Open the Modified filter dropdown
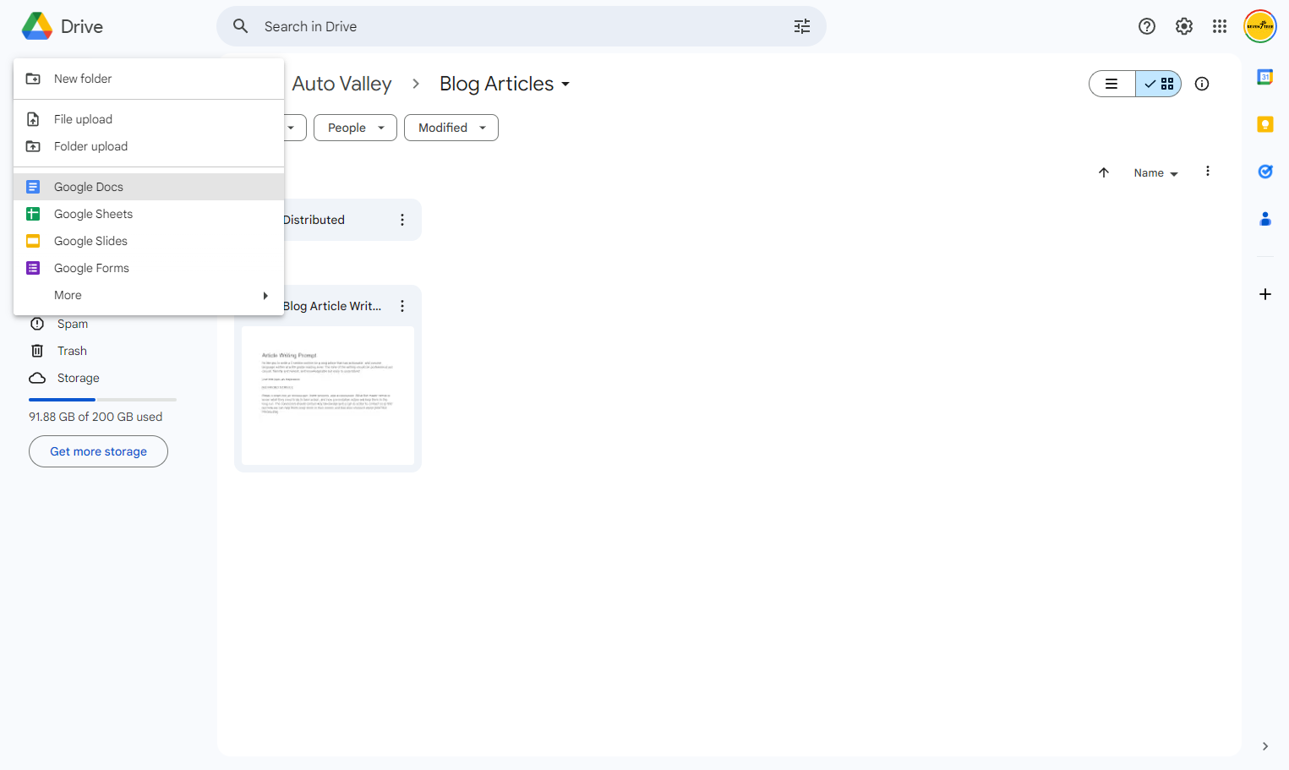 pyautogui.click(x=451, y=128)
